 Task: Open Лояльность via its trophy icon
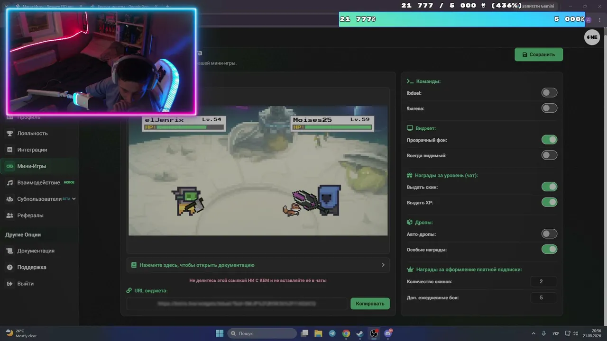coord(9,134)
